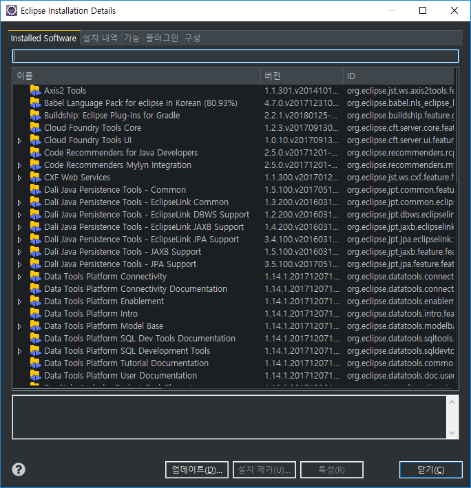This screenshot has height=488, width=471.
Task: Click the 업데이트(D)... button
Action: click(x=197, y=469)
